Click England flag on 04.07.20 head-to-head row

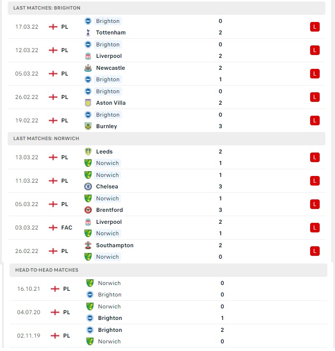click(55, 312)
